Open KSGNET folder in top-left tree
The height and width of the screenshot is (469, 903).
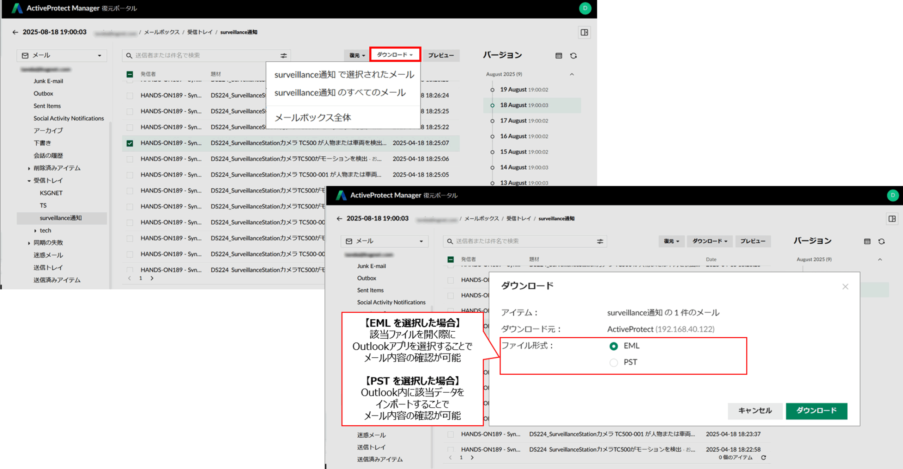pyautogui.click(x=51, y=193)
